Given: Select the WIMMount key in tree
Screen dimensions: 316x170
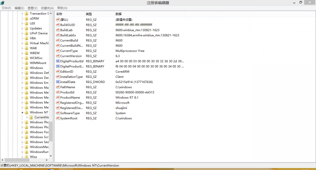Looking at the screenshot, I should click(38, 63).
